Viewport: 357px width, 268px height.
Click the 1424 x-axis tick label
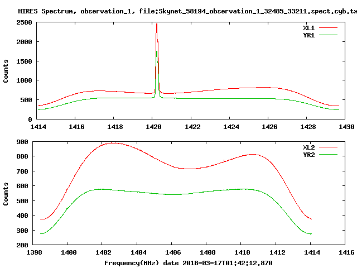point(231,127)
